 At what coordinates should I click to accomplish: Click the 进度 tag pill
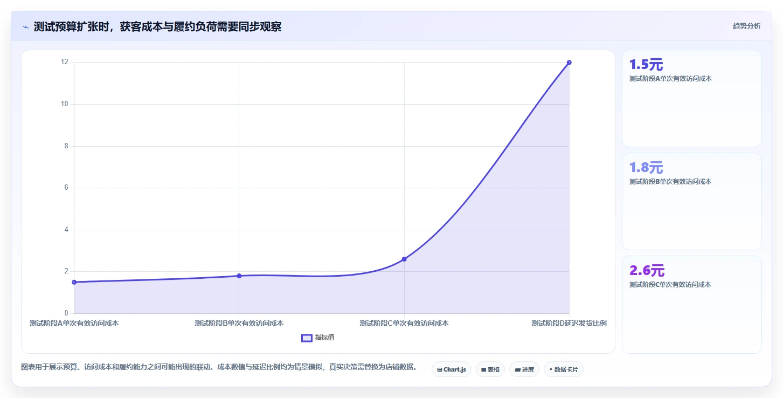(x=524, y=369)
